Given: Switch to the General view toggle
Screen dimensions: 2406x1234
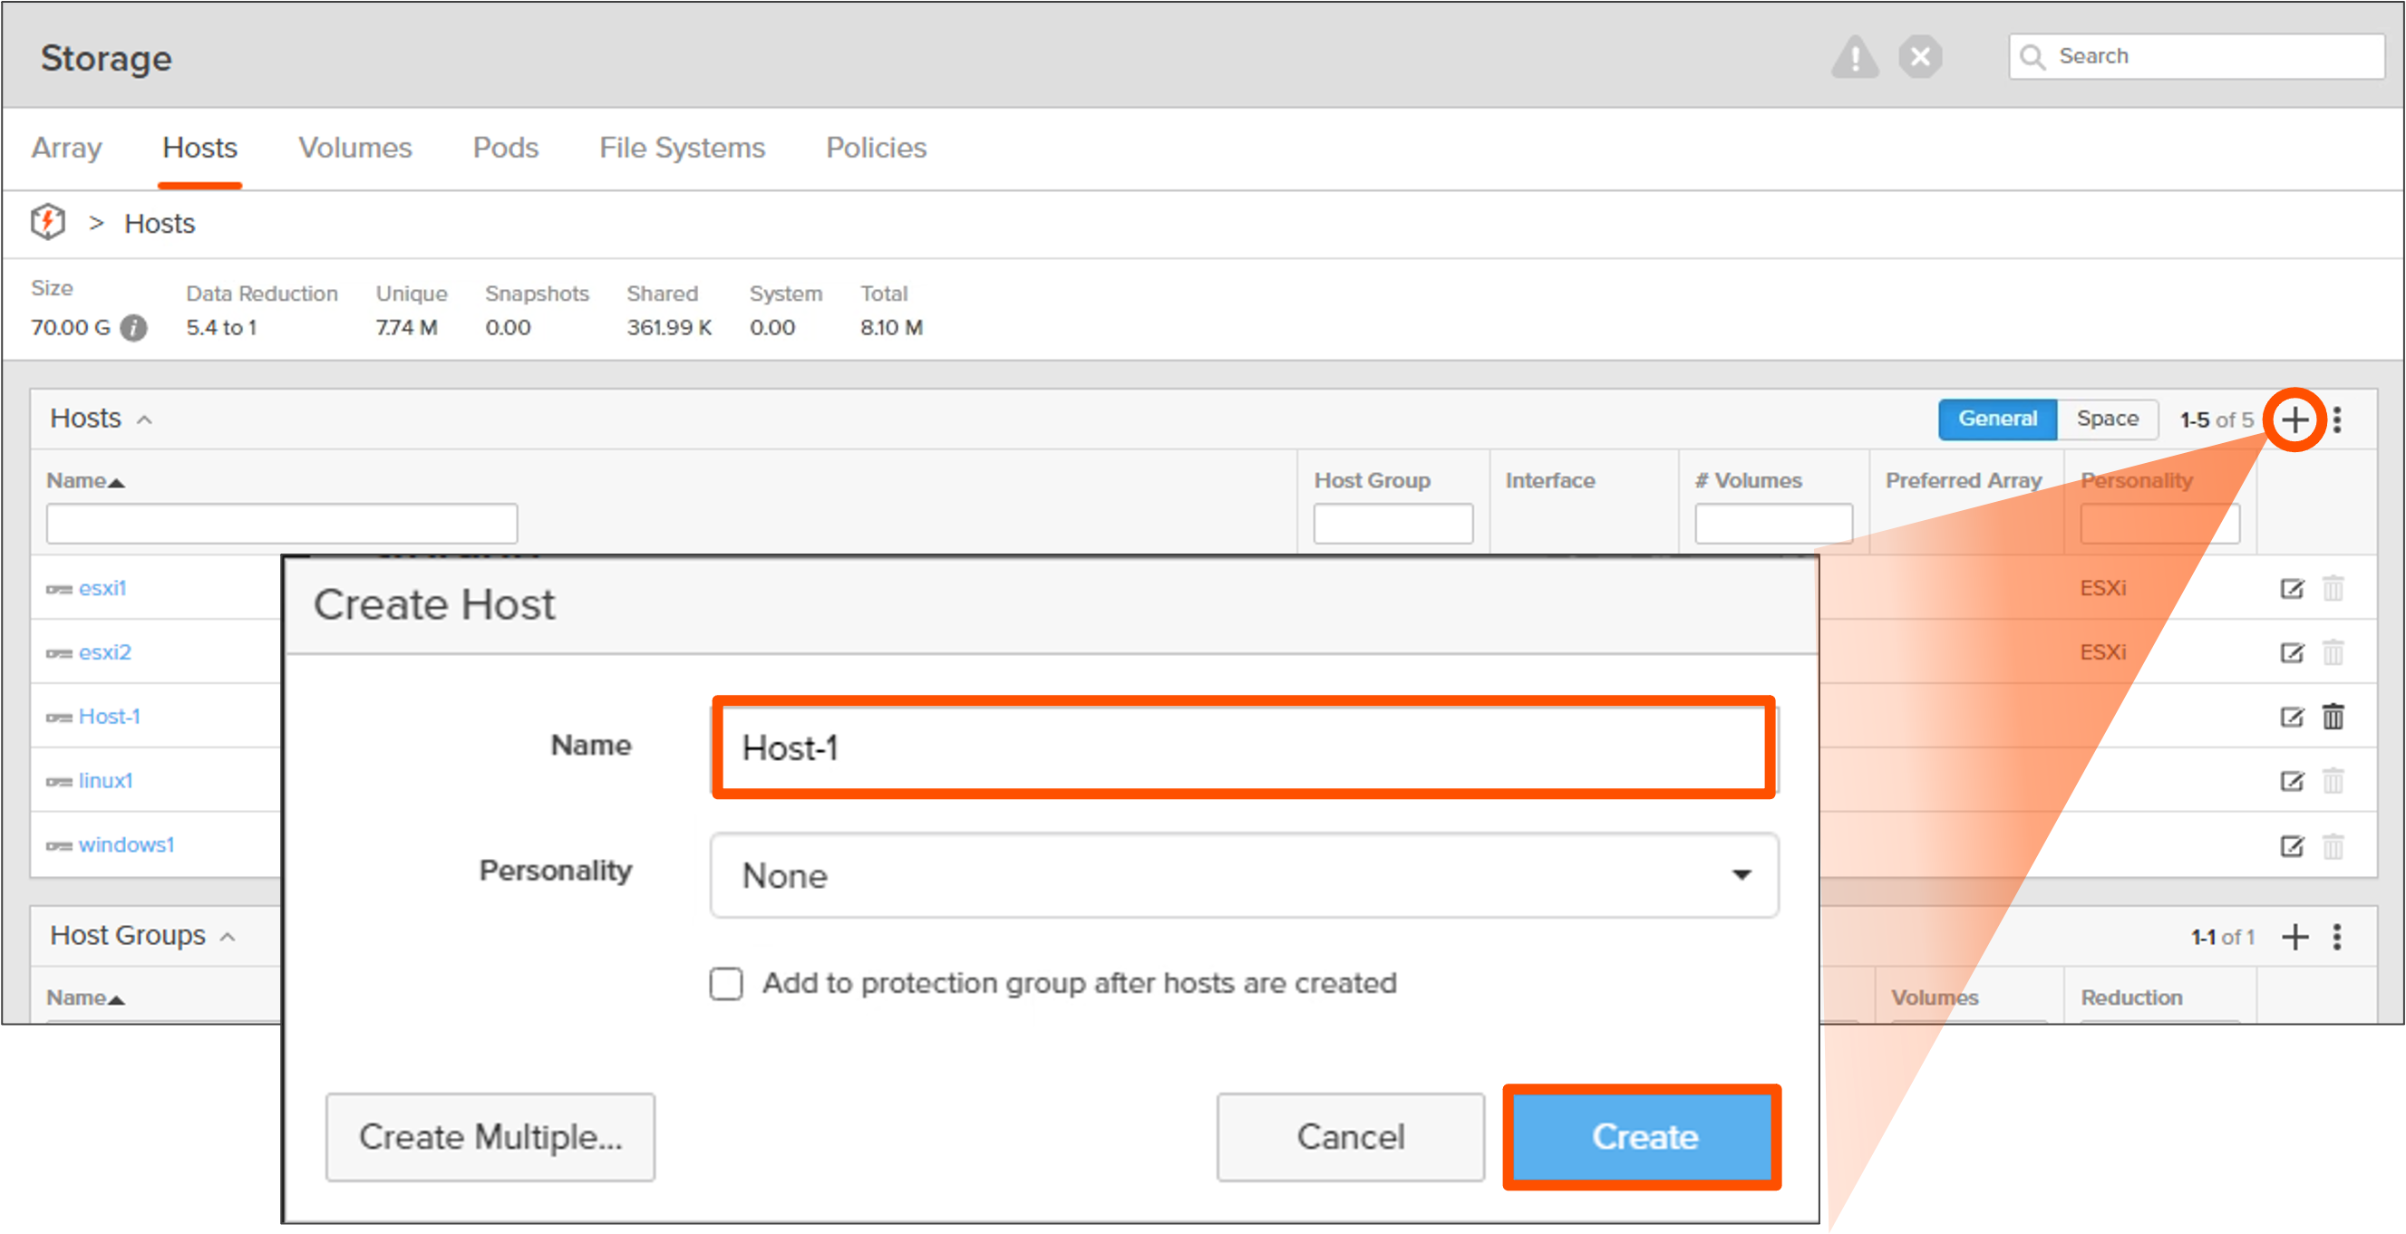Looking at the screenshot, I should coord(1997,419).
